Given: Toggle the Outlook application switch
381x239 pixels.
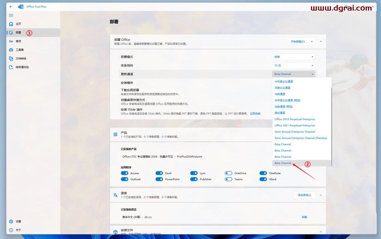Looking at the screenshot, I should [x=125, y=179].
